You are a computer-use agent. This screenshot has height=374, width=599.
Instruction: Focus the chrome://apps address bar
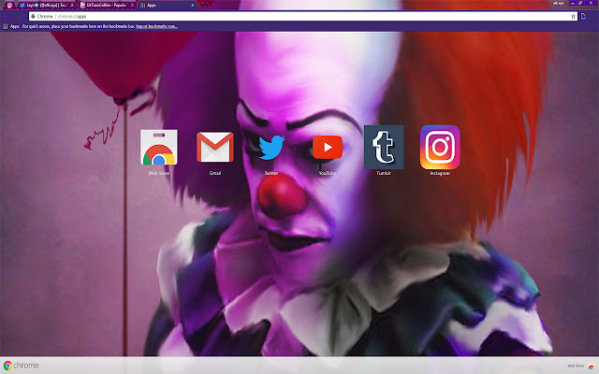(x=301, y=17)
